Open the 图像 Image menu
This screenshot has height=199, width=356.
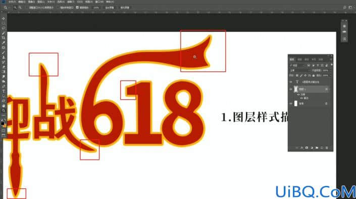[31, 2]
